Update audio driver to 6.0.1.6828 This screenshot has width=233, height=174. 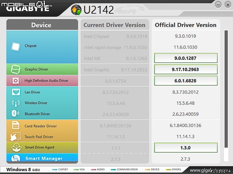186,80
